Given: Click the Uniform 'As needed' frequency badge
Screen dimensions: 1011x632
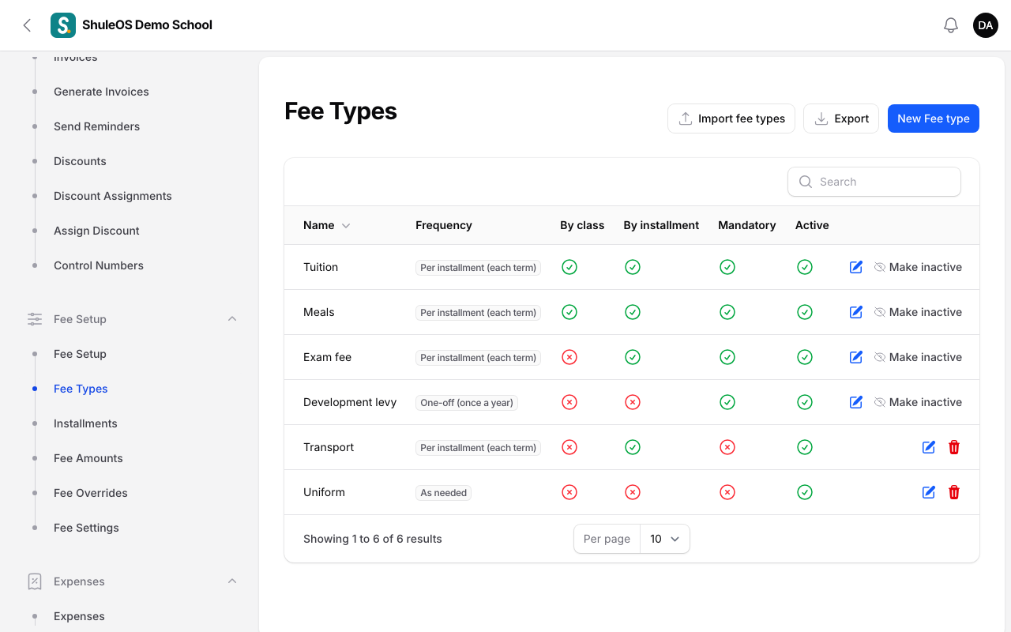Looking at the screenshot, I should pos(443,493).
